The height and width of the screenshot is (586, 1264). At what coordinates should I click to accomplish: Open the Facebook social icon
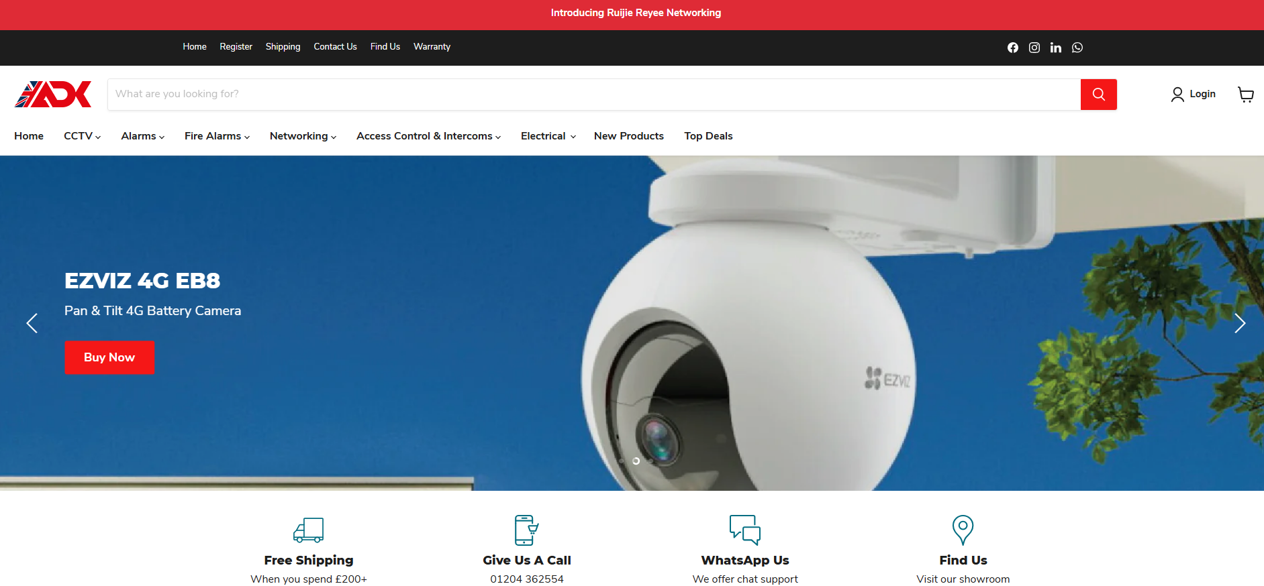[1013, 48]
